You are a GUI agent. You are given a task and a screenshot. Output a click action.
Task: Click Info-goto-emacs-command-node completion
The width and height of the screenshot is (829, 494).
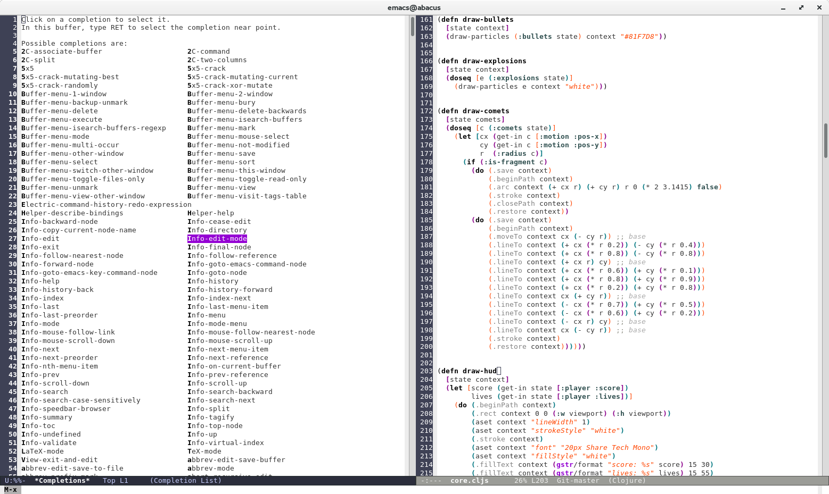(x=247, y=264)
